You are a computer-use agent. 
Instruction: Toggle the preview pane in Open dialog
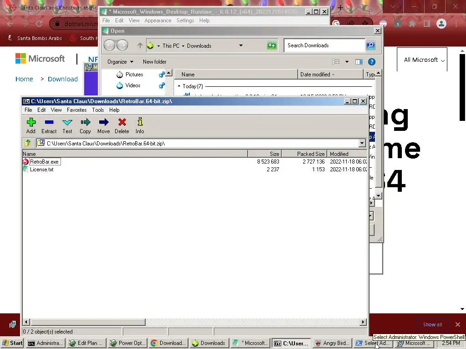click(x=359, y=62)
